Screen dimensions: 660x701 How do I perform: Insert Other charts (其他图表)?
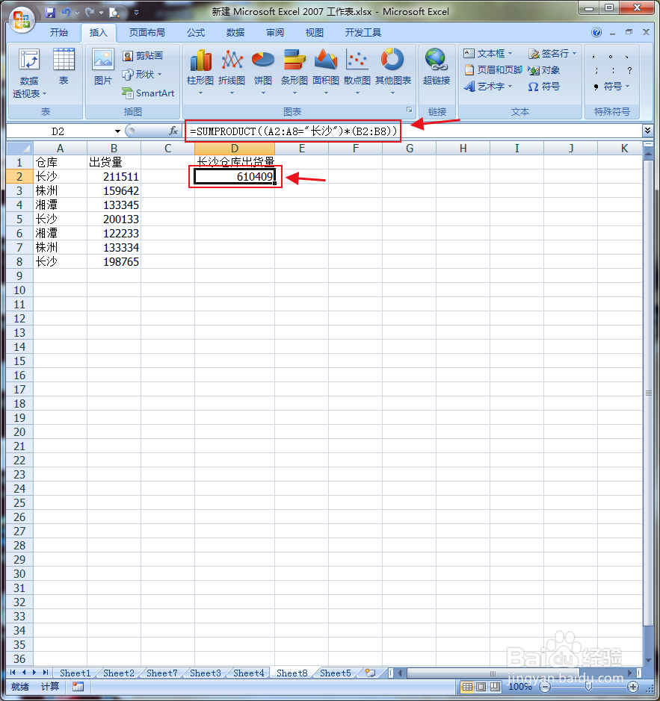(392, 72)
